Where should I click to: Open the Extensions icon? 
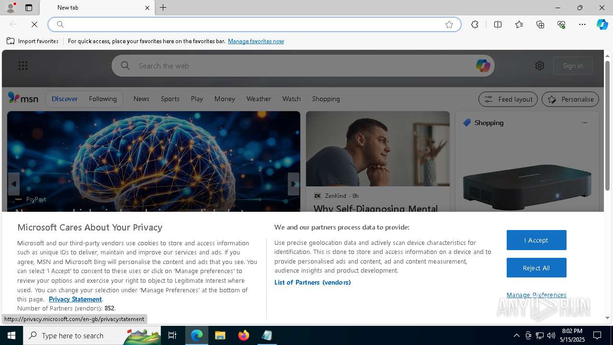point(475,24)
